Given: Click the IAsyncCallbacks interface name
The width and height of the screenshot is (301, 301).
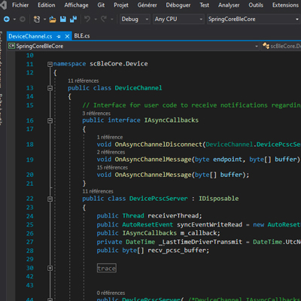Looking at the screenshot, I should point(172,120).
